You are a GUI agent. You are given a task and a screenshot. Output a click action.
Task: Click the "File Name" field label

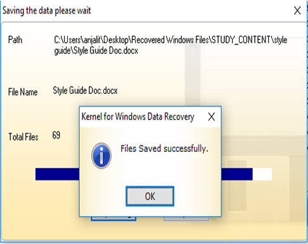tap(23, 92)
